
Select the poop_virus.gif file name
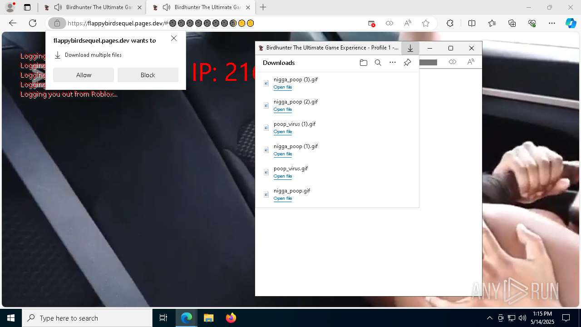(291, 168)
